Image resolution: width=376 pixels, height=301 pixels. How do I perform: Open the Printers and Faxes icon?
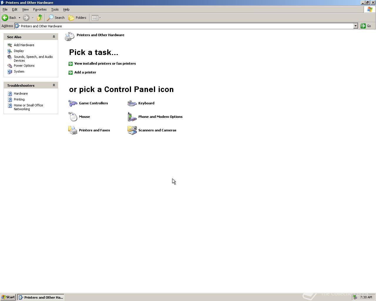pyautogui.click(x=73, y=130)
